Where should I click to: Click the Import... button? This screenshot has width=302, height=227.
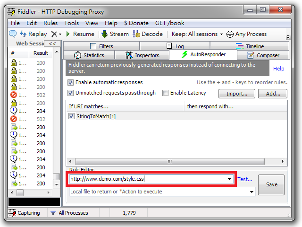237,94
